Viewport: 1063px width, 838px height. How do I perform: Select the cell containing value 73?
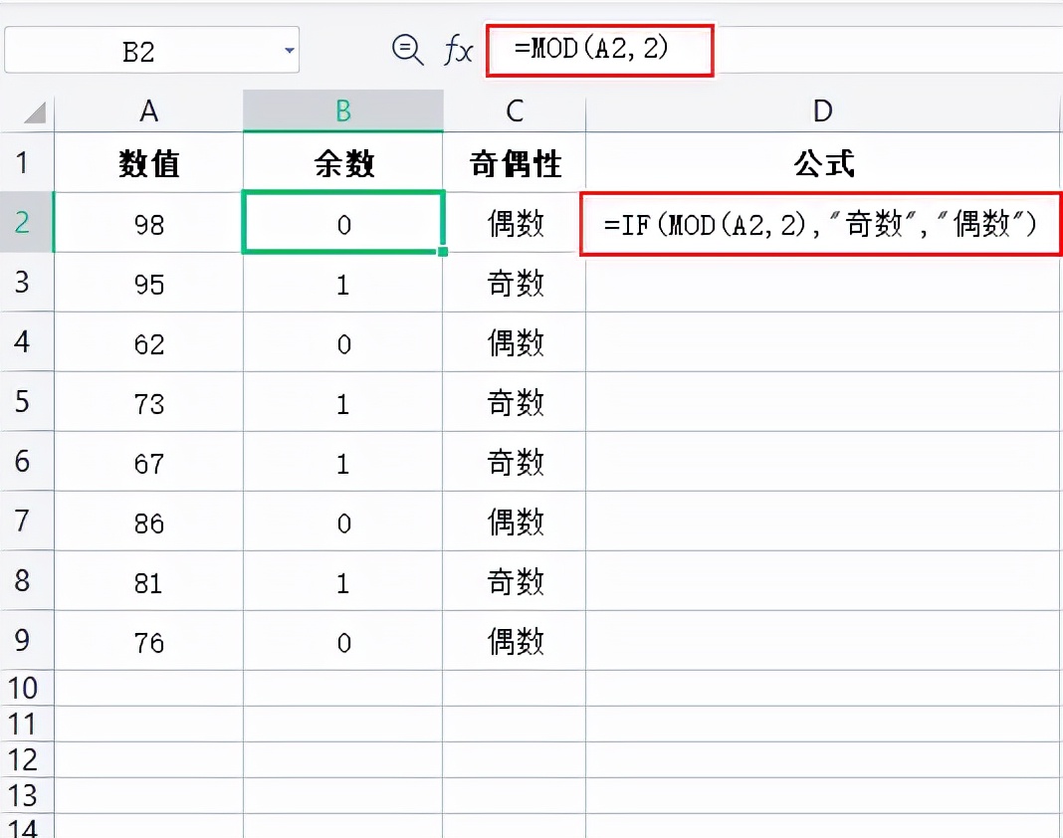coord(147,403)
